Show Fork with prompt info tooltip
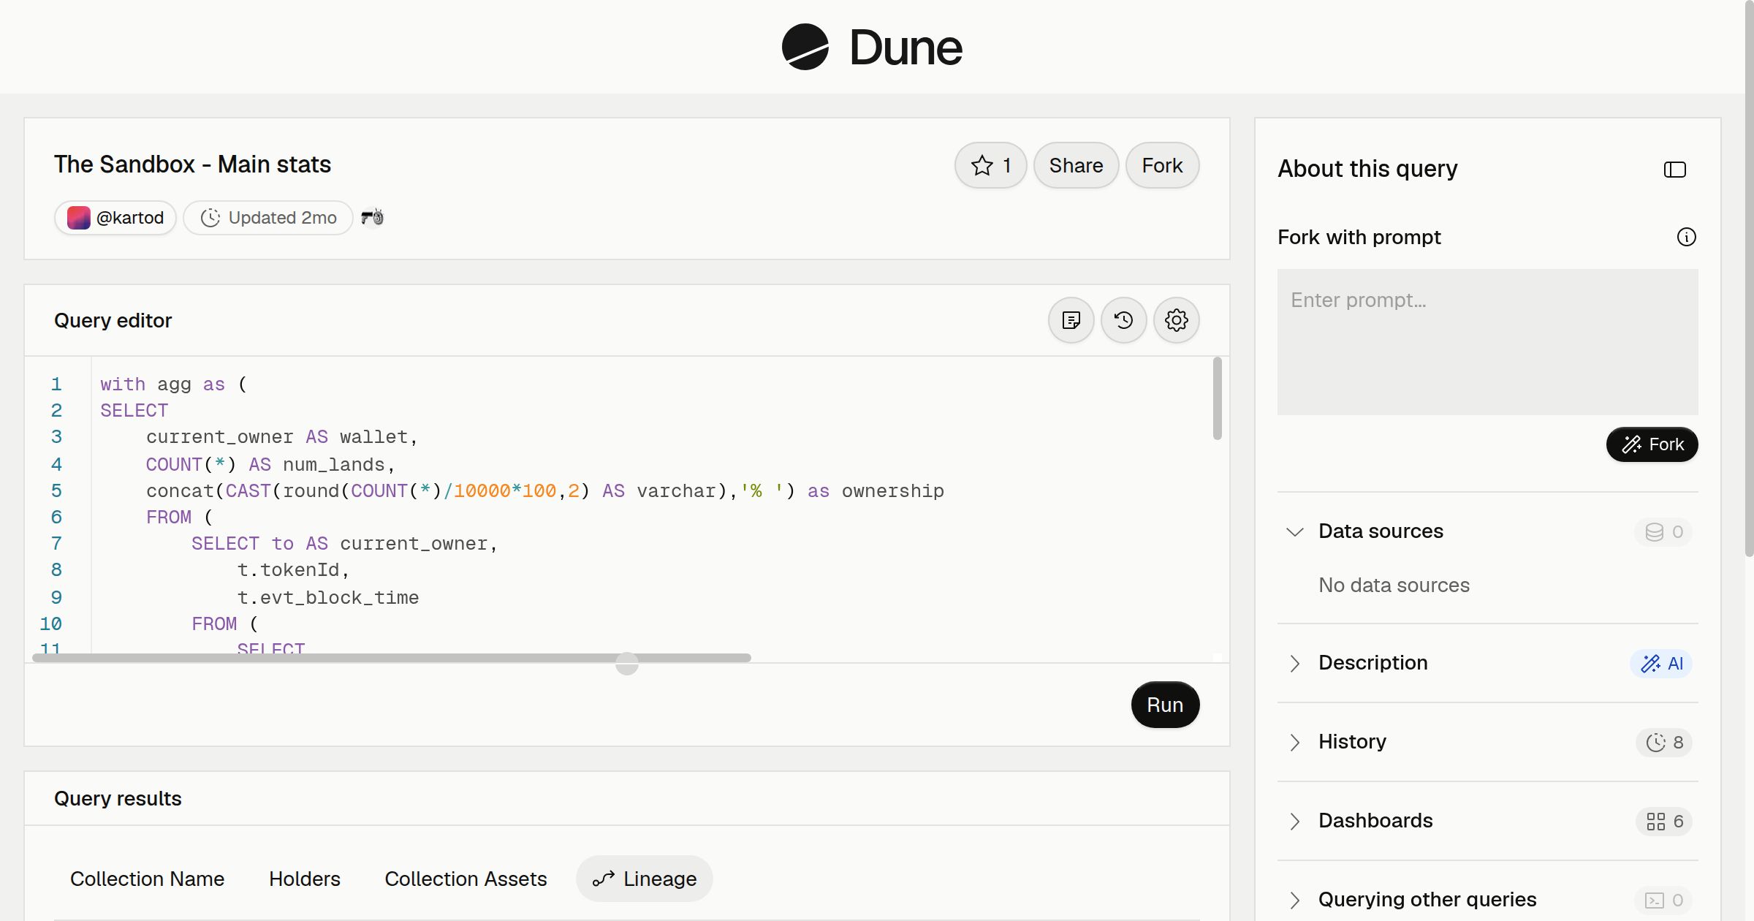Viewport: 1754px width, 921px height. click(x=1686, y=237)
